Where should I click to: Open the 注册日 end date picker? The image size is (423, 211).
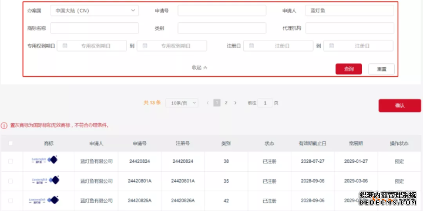[x=358, y=46]
